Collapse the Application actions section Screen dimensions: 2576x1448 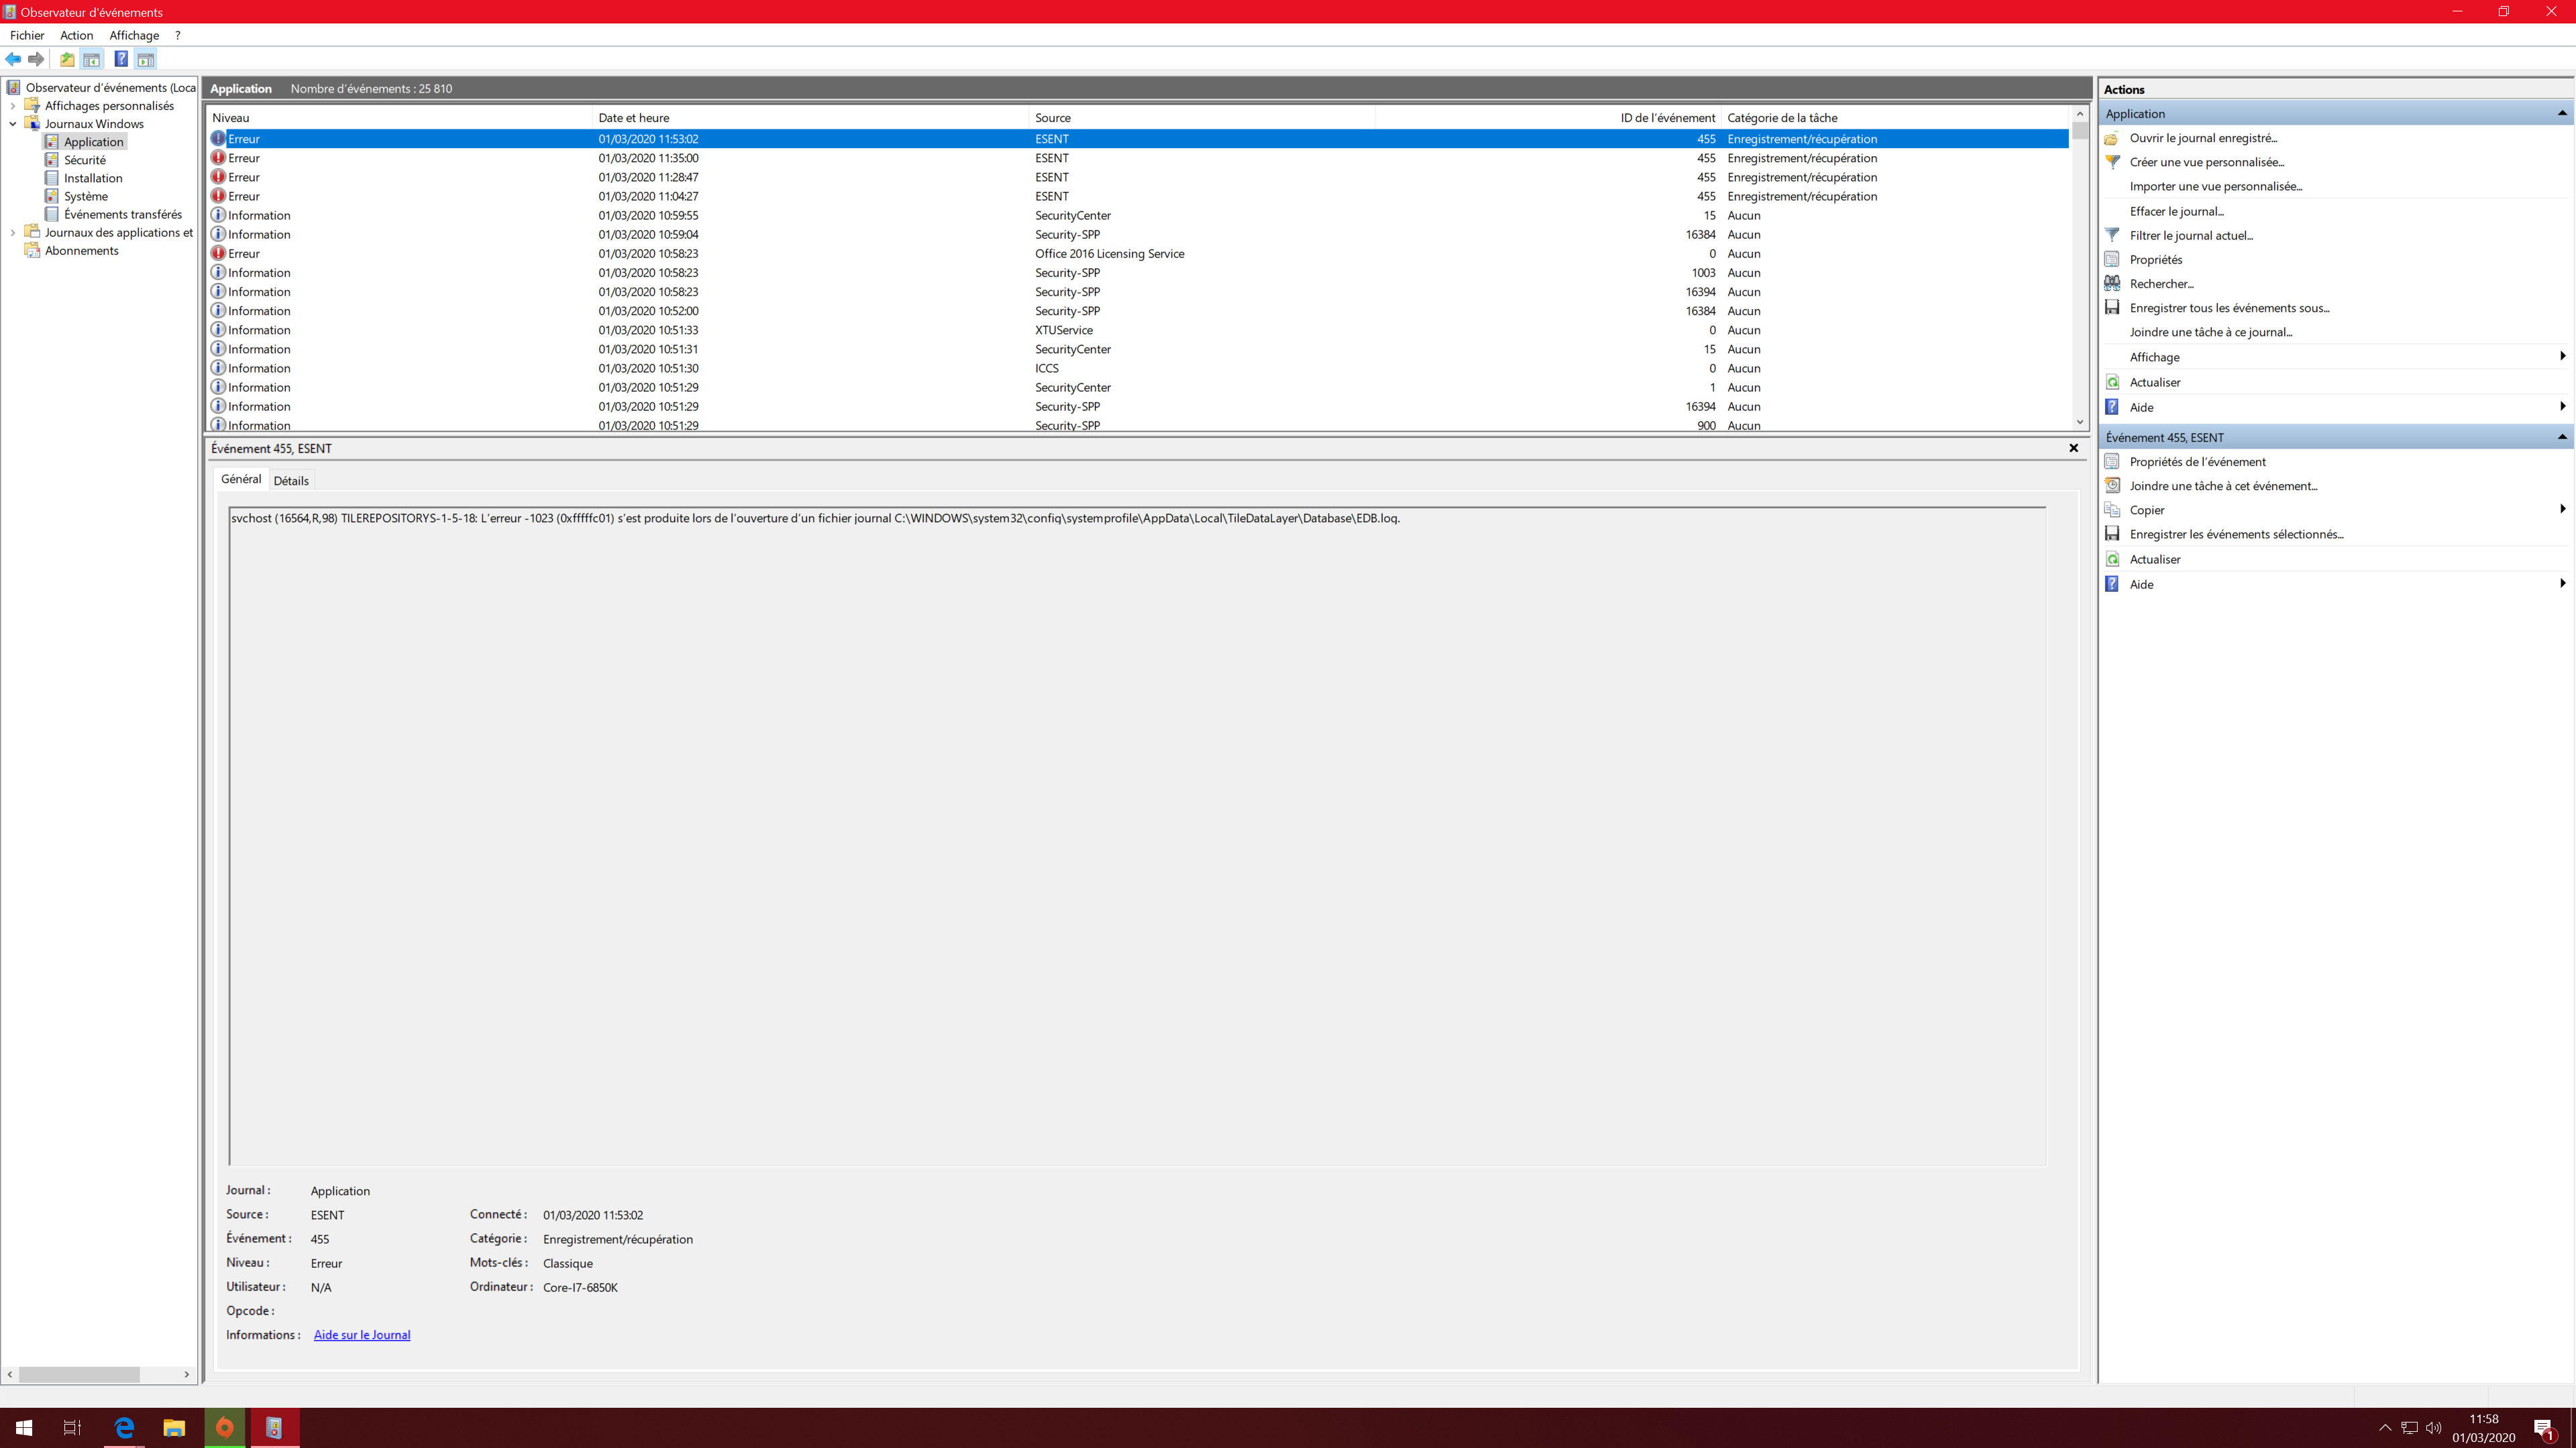[x=2562, y=113]
